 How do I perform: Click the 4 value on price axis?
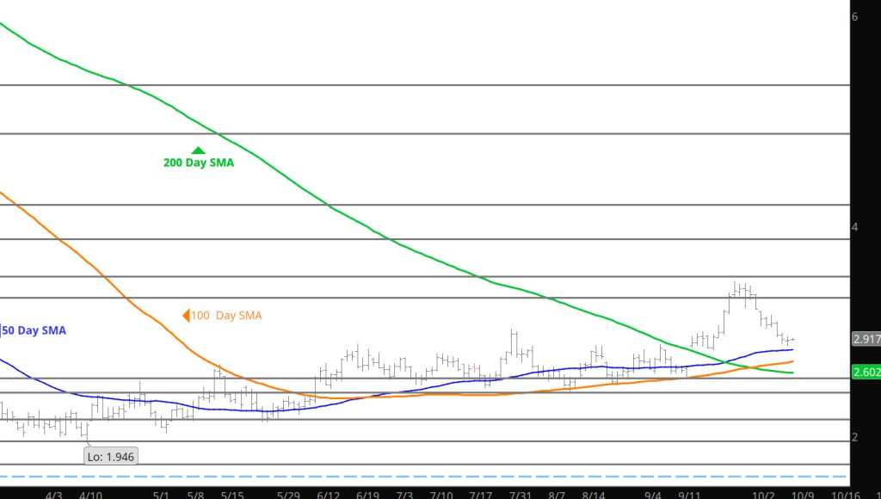[854, 227]
